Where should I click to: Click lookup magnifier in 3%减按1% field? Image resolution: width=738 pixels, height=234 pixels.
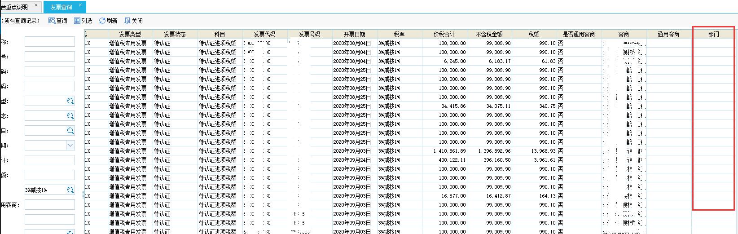(70, 190)
